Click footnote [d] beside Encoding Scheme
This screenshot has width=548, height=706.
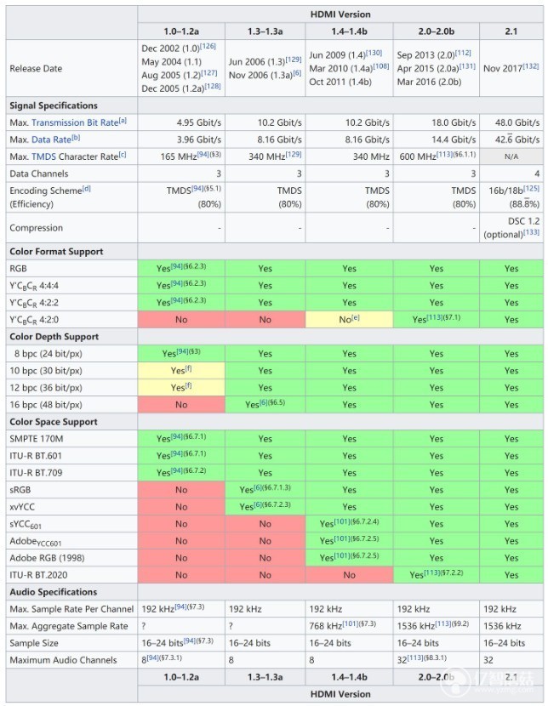click(x=87, y=188)
